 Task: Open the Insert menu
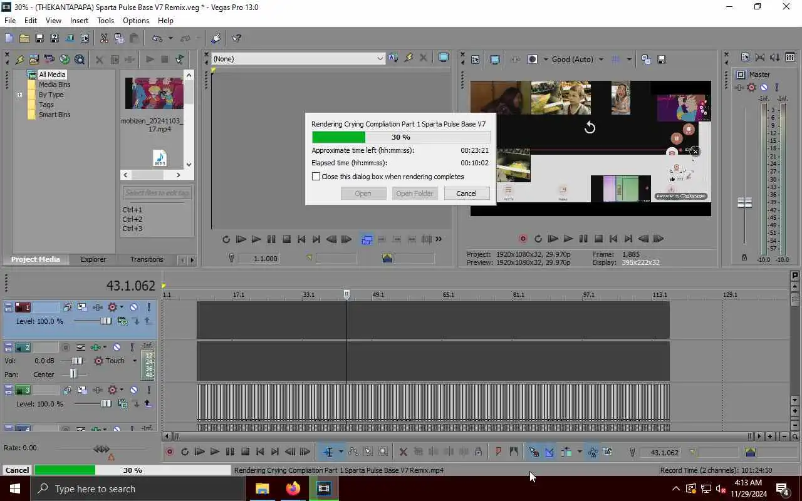[79, 21]
